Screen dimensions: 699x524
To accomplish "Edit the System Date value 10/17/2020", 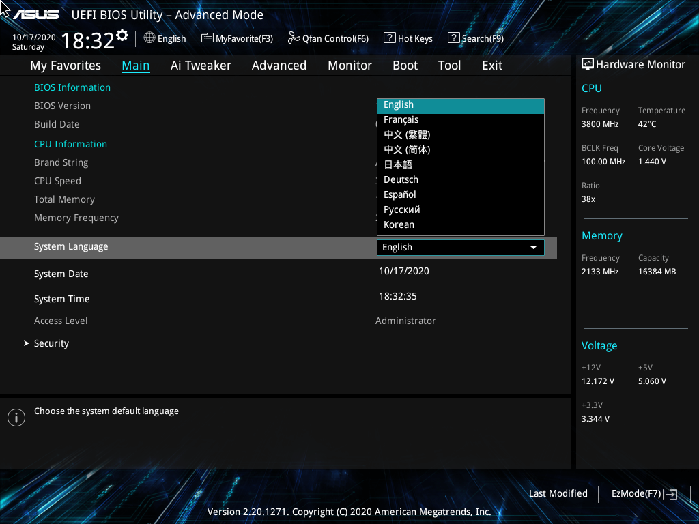I will tap(404, 272).
